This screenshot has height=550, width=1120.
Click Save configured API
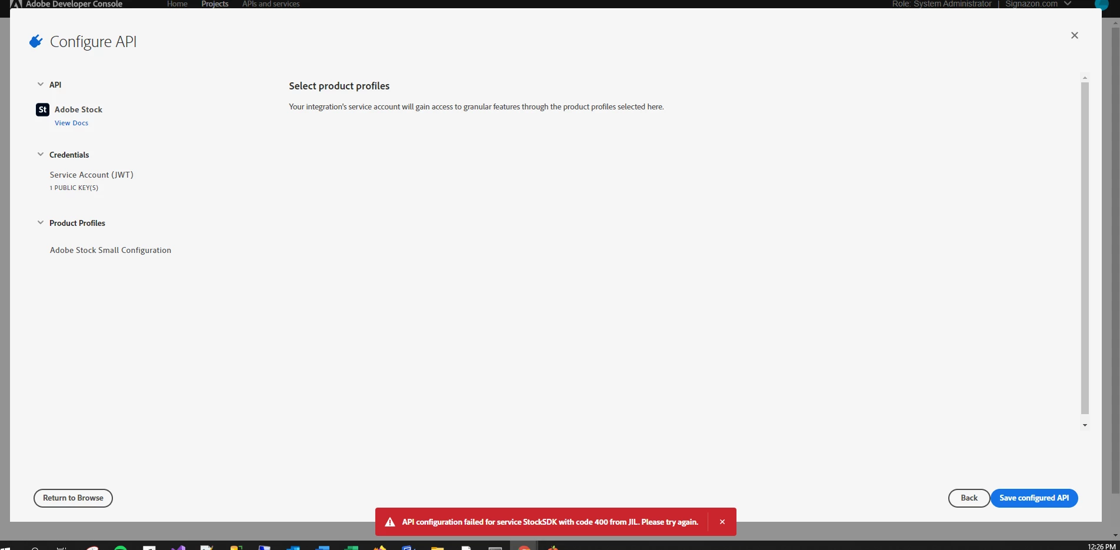[x=1034, y=498]
